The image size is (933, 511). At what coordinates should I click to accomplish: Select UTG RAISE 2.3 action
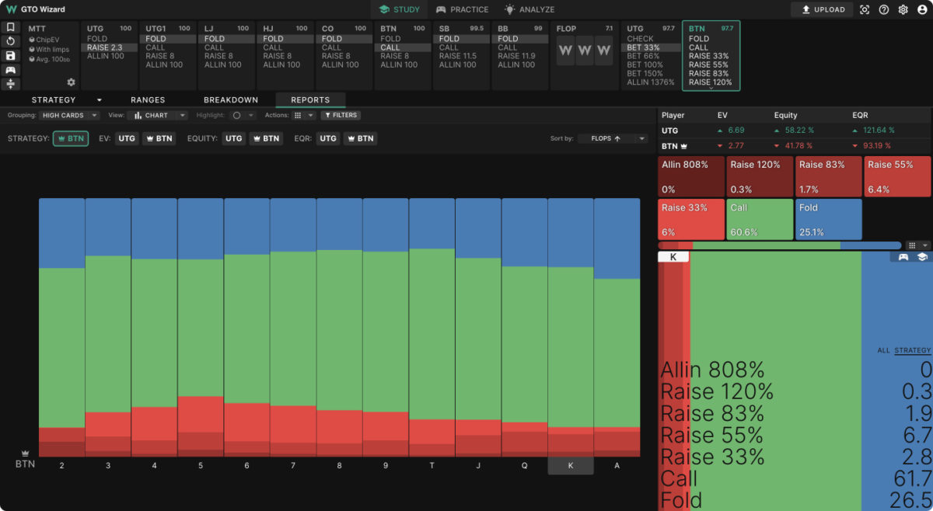point(109,47)
